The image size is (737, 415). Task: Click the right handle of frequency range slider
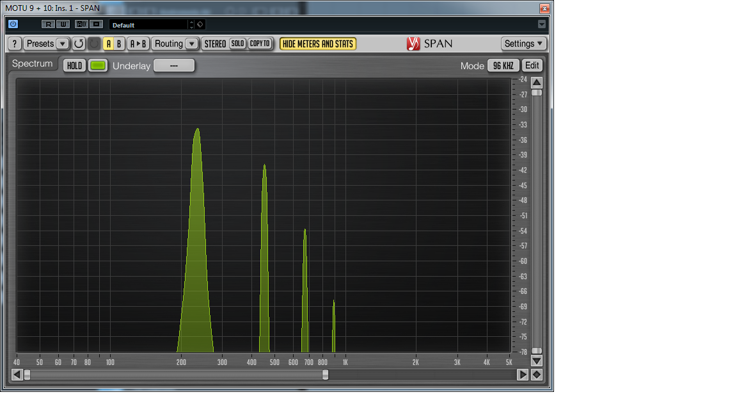pyautogui.click(x=325, y=375)
